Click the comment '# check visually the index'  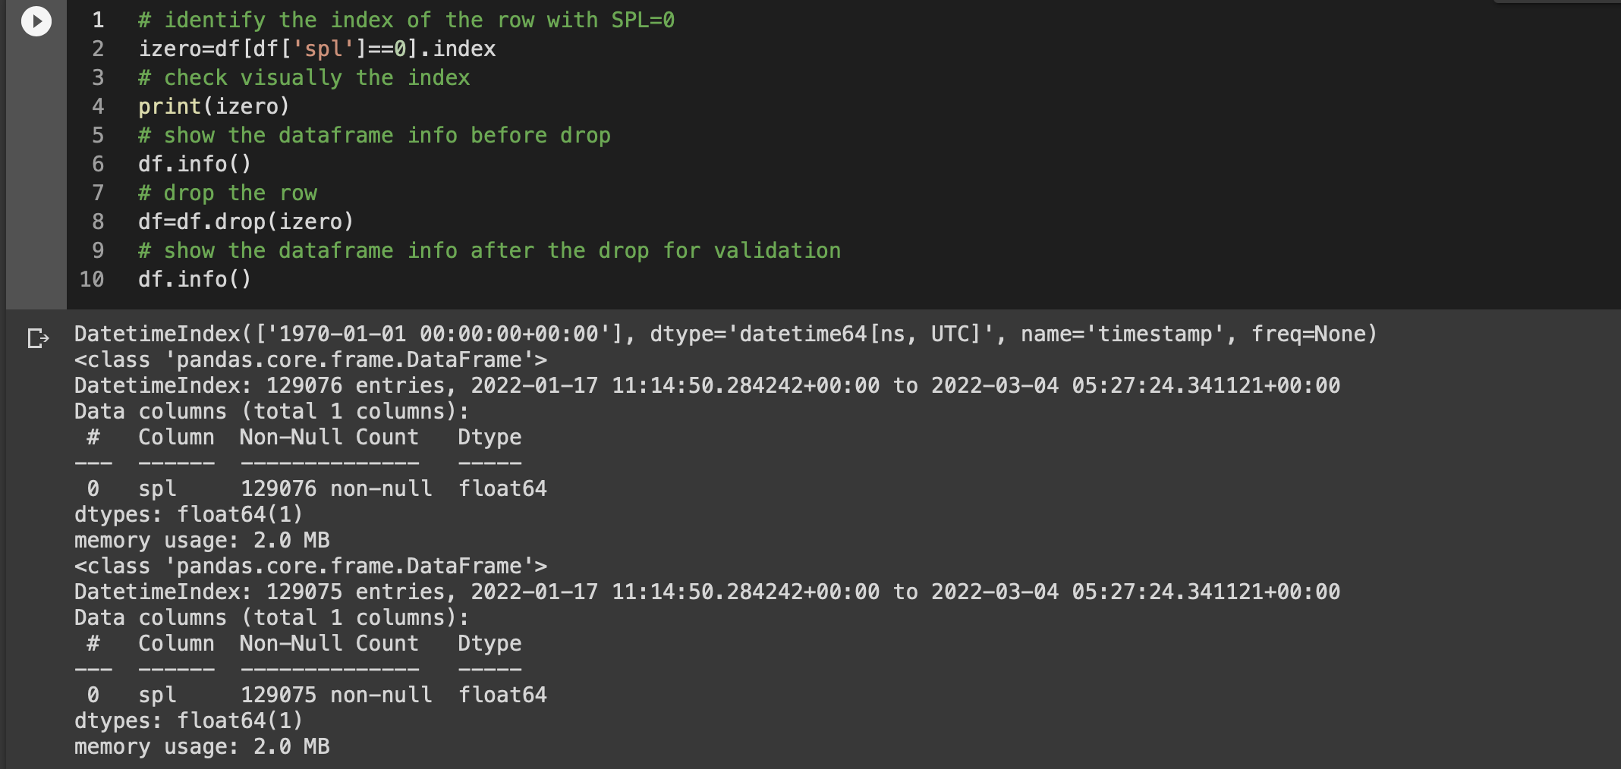click(304, 78)
